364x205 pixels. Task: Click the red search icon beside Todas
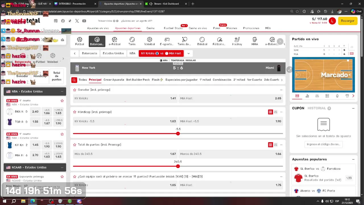[x=74, y=80]
